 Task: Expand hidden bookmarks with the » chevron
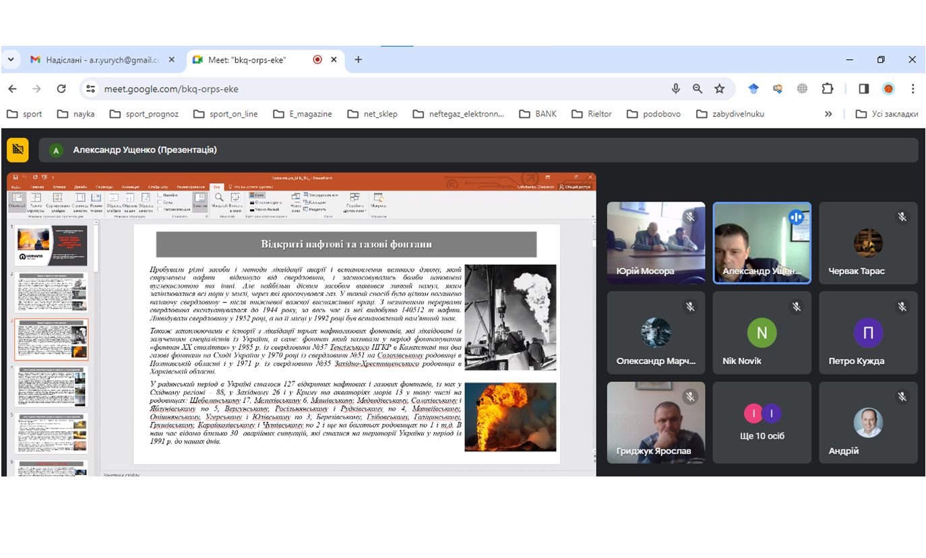point(828,114)
